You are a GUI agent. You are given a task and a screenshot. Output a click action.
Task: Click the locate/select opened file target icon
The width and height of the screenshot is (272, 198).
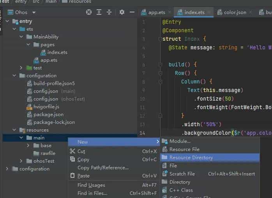pyautogui.click(x=89, y=12)
